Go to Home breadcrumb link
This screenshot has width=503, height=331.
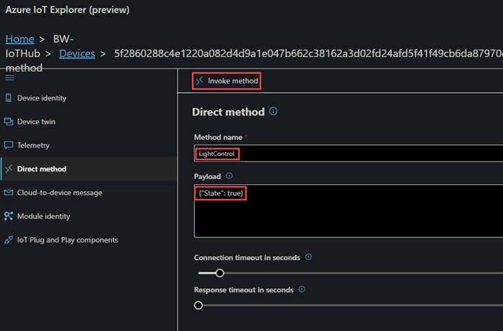click(20, 39)
